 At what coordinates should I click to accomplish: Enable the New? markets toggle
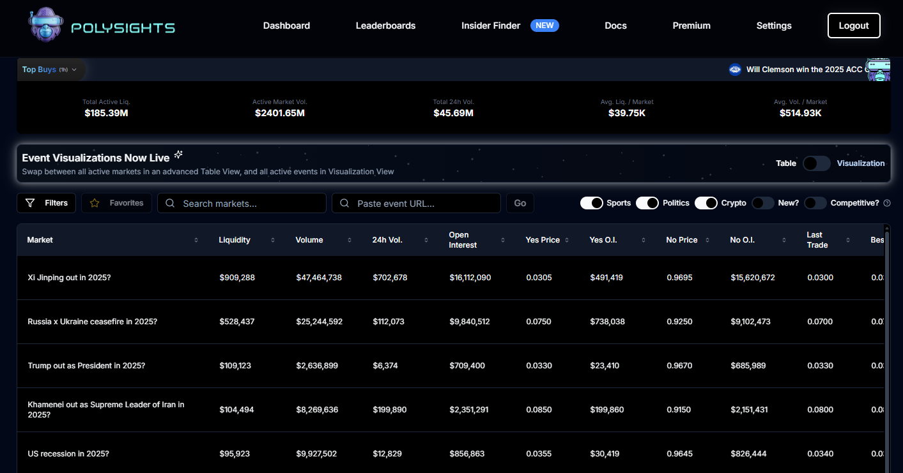(x=763, y=203)
